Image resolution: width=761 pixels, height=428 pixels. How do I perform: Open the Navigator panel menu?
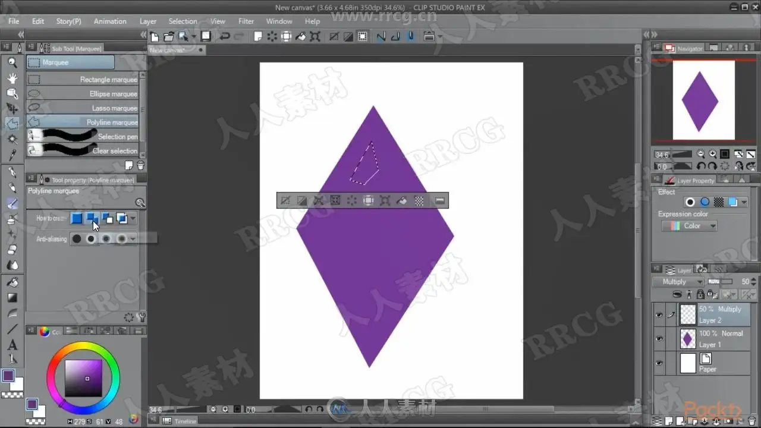[x=657, y=48]
